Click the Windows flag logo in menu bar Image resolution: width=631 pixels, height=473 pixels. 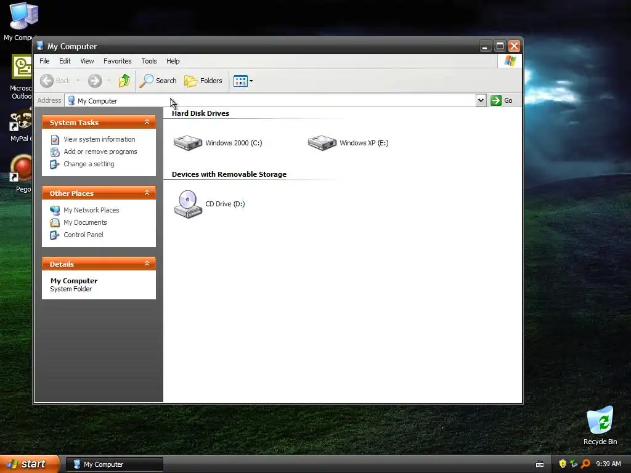510,61
